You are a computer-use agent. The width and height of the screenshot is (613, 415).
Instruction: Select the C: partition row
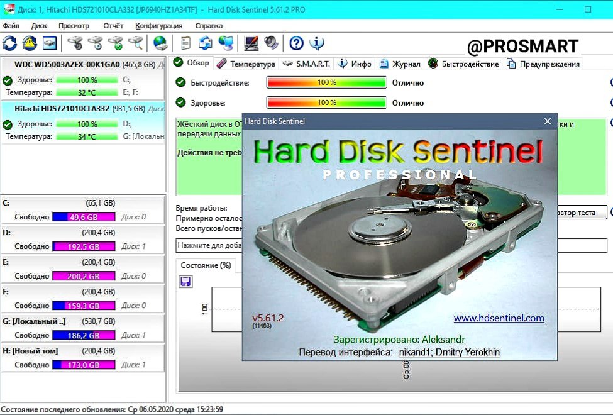[83, 210]
